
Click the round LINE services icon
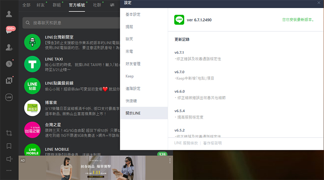point(9,97)
